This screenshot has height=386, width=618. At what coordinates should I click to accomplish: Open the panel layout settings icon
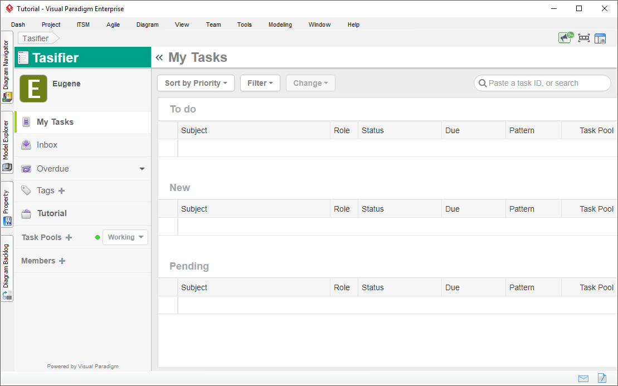click(x=600, y=38)
